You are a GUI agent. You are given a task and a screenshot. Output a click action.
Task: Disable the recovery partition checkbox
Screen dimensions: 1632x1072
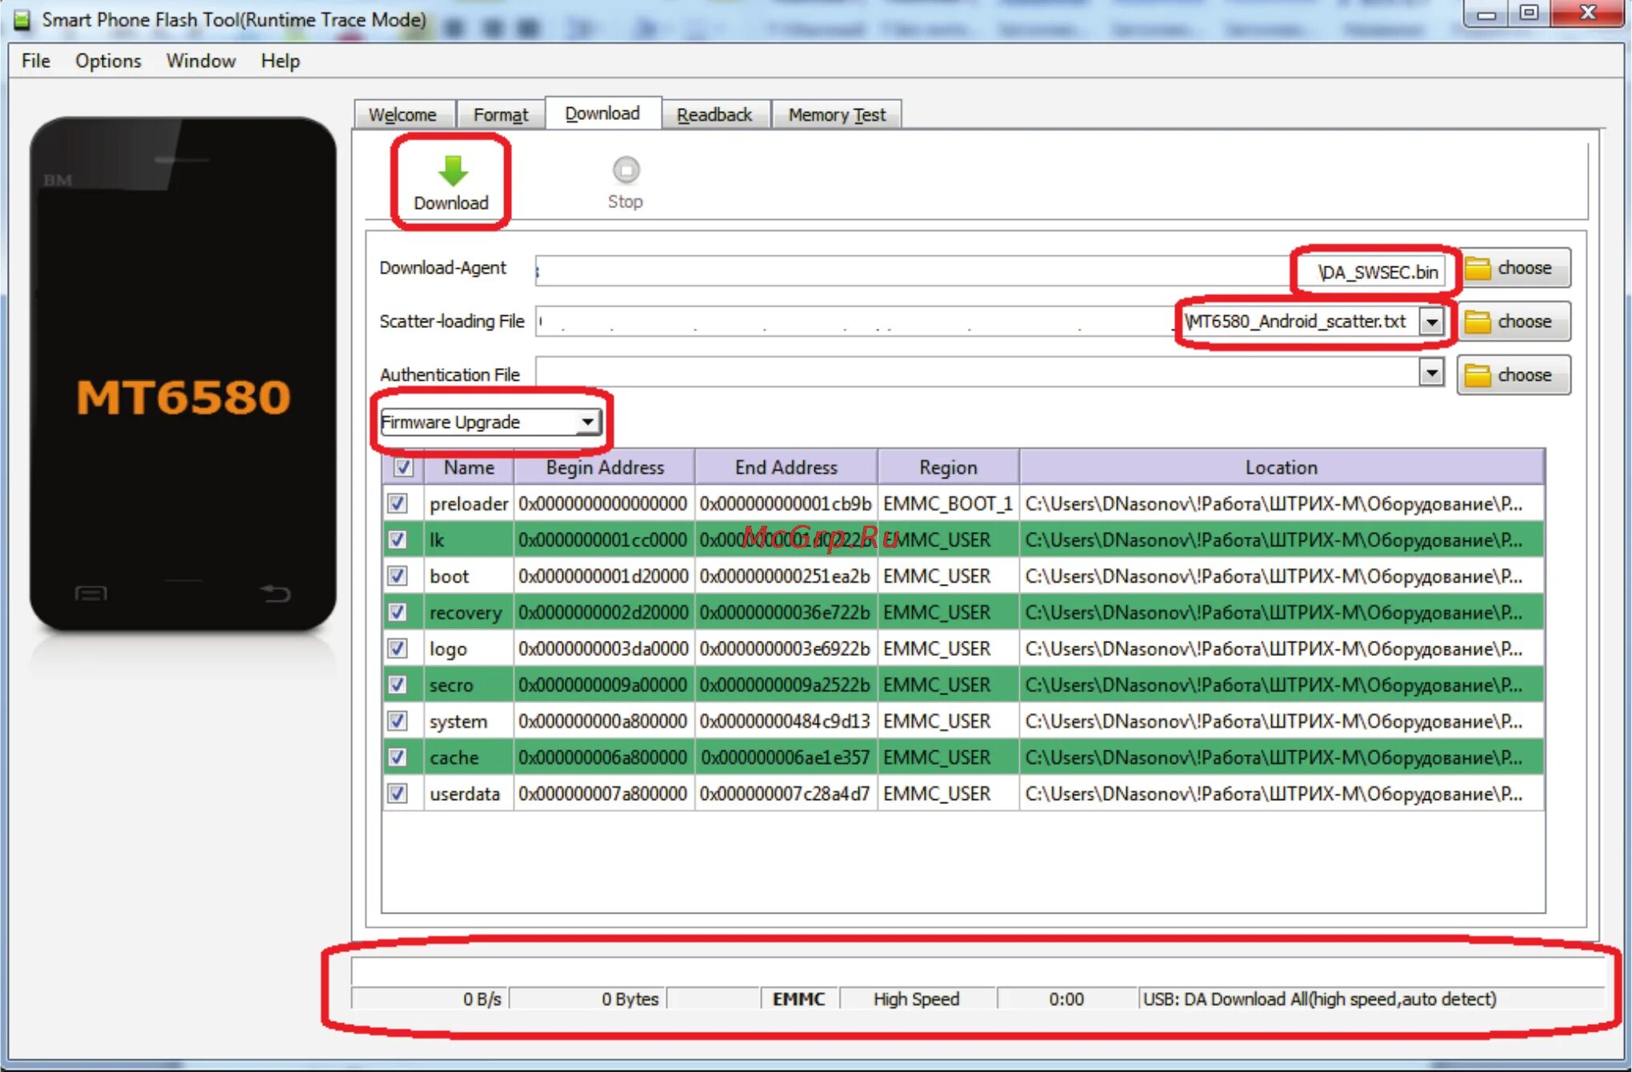tap(398, 613)
